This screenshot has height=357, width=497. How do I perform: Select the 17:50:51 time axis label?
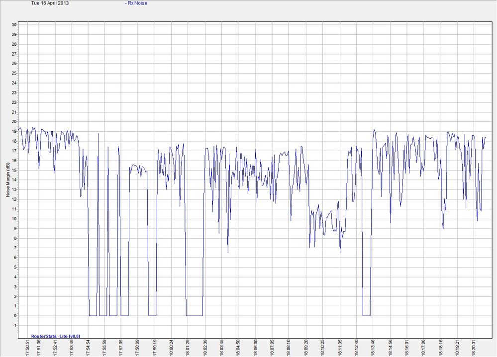click(27, 348)
